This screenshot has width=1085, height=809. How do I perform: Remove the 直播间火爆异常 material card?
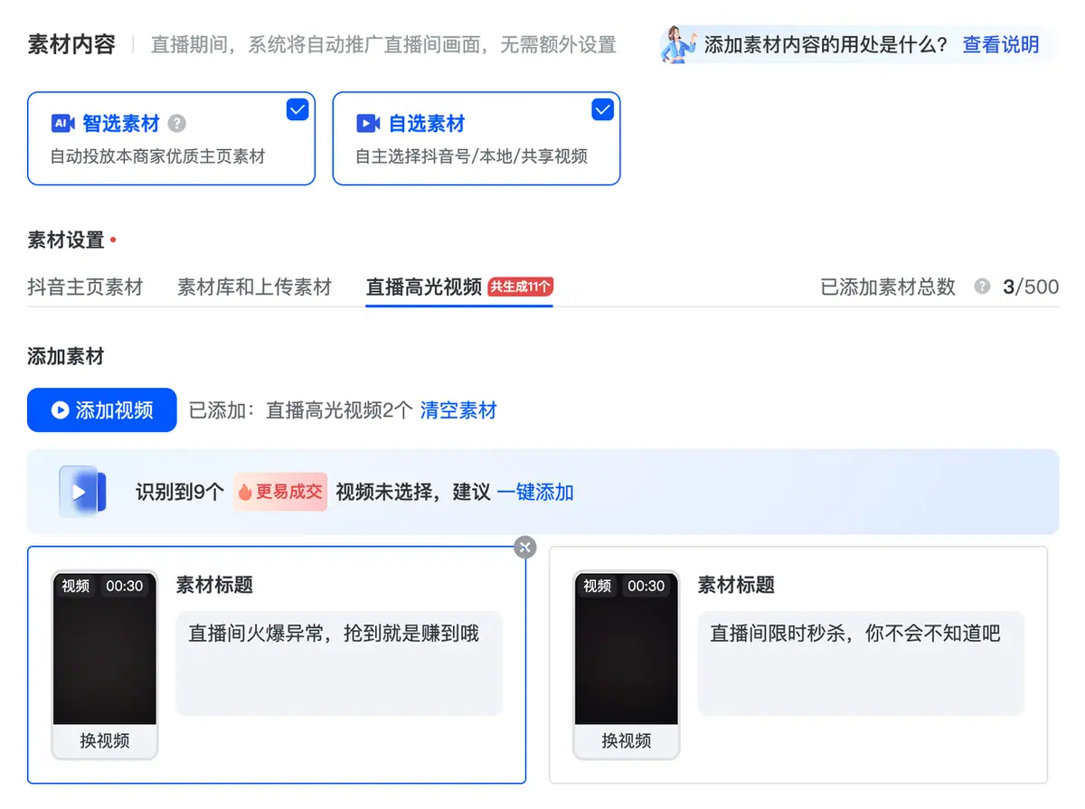[x=524, y=547]
